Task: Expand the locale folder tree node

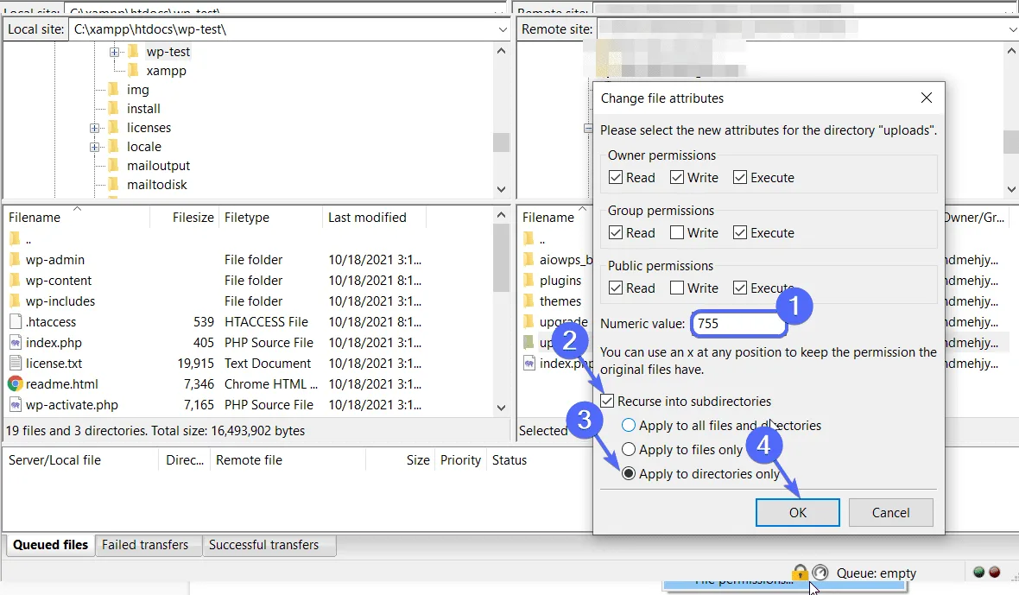Action: point(95,147)
